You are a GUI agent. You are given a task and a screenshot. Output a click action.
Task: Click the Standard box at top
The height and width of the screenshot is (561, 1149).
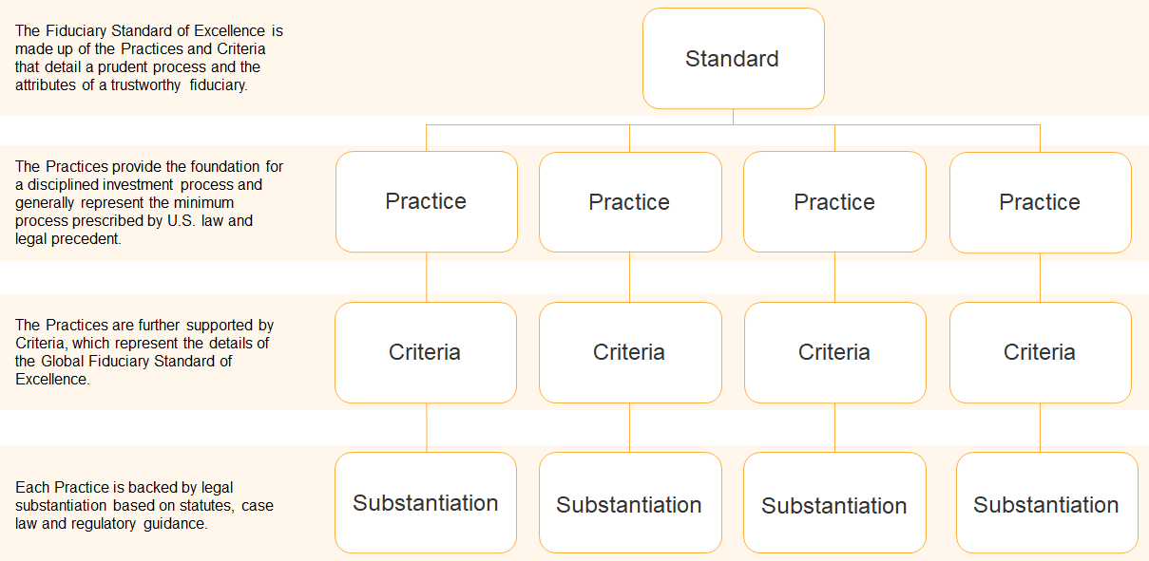click(x=733, y=59)
